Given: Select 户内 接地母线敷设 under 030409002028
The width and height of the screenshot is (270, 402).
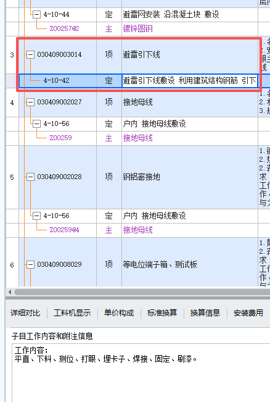Looking at the screenshot, I should point(154,216).
